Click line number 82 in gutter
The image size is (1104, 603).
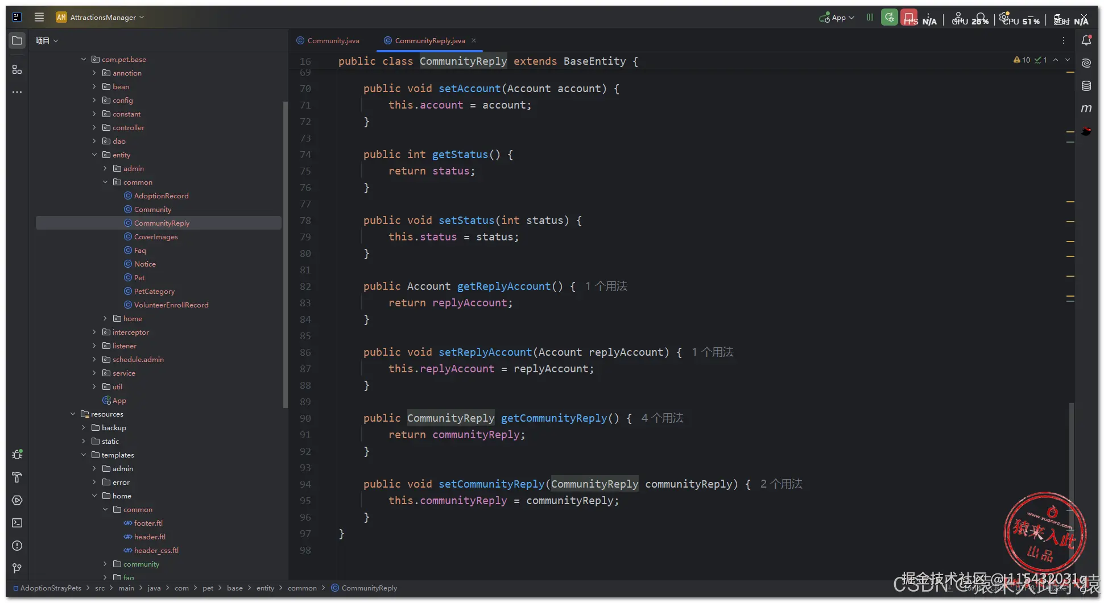point(305,286)
